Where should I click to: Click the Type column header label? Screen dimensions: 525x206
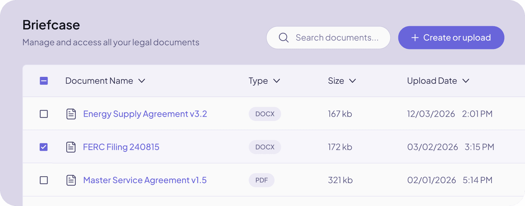(258, 81)
